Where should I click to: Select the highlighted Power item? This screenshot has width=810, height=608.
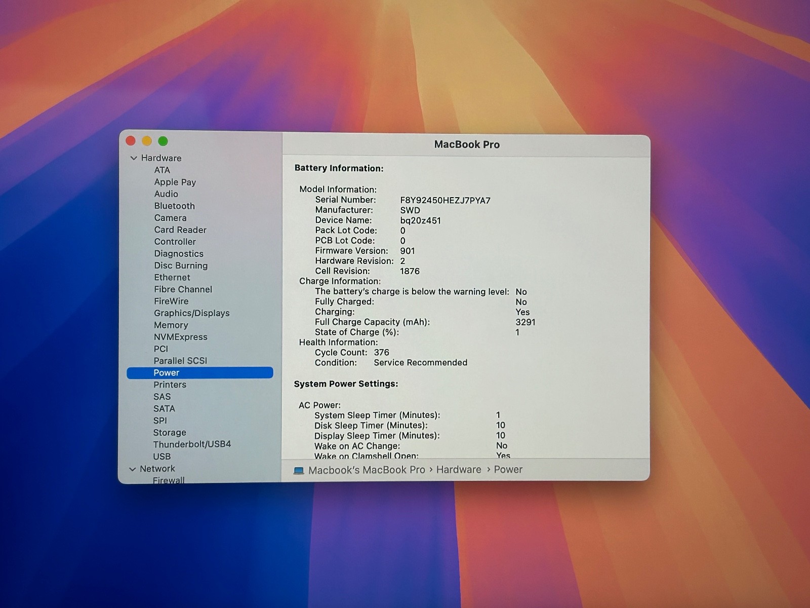click(167, 373)
